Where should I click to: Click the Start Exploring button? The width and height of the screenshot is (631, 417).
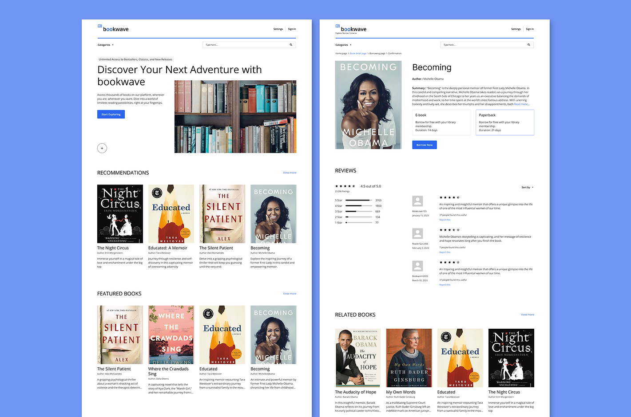111,114
